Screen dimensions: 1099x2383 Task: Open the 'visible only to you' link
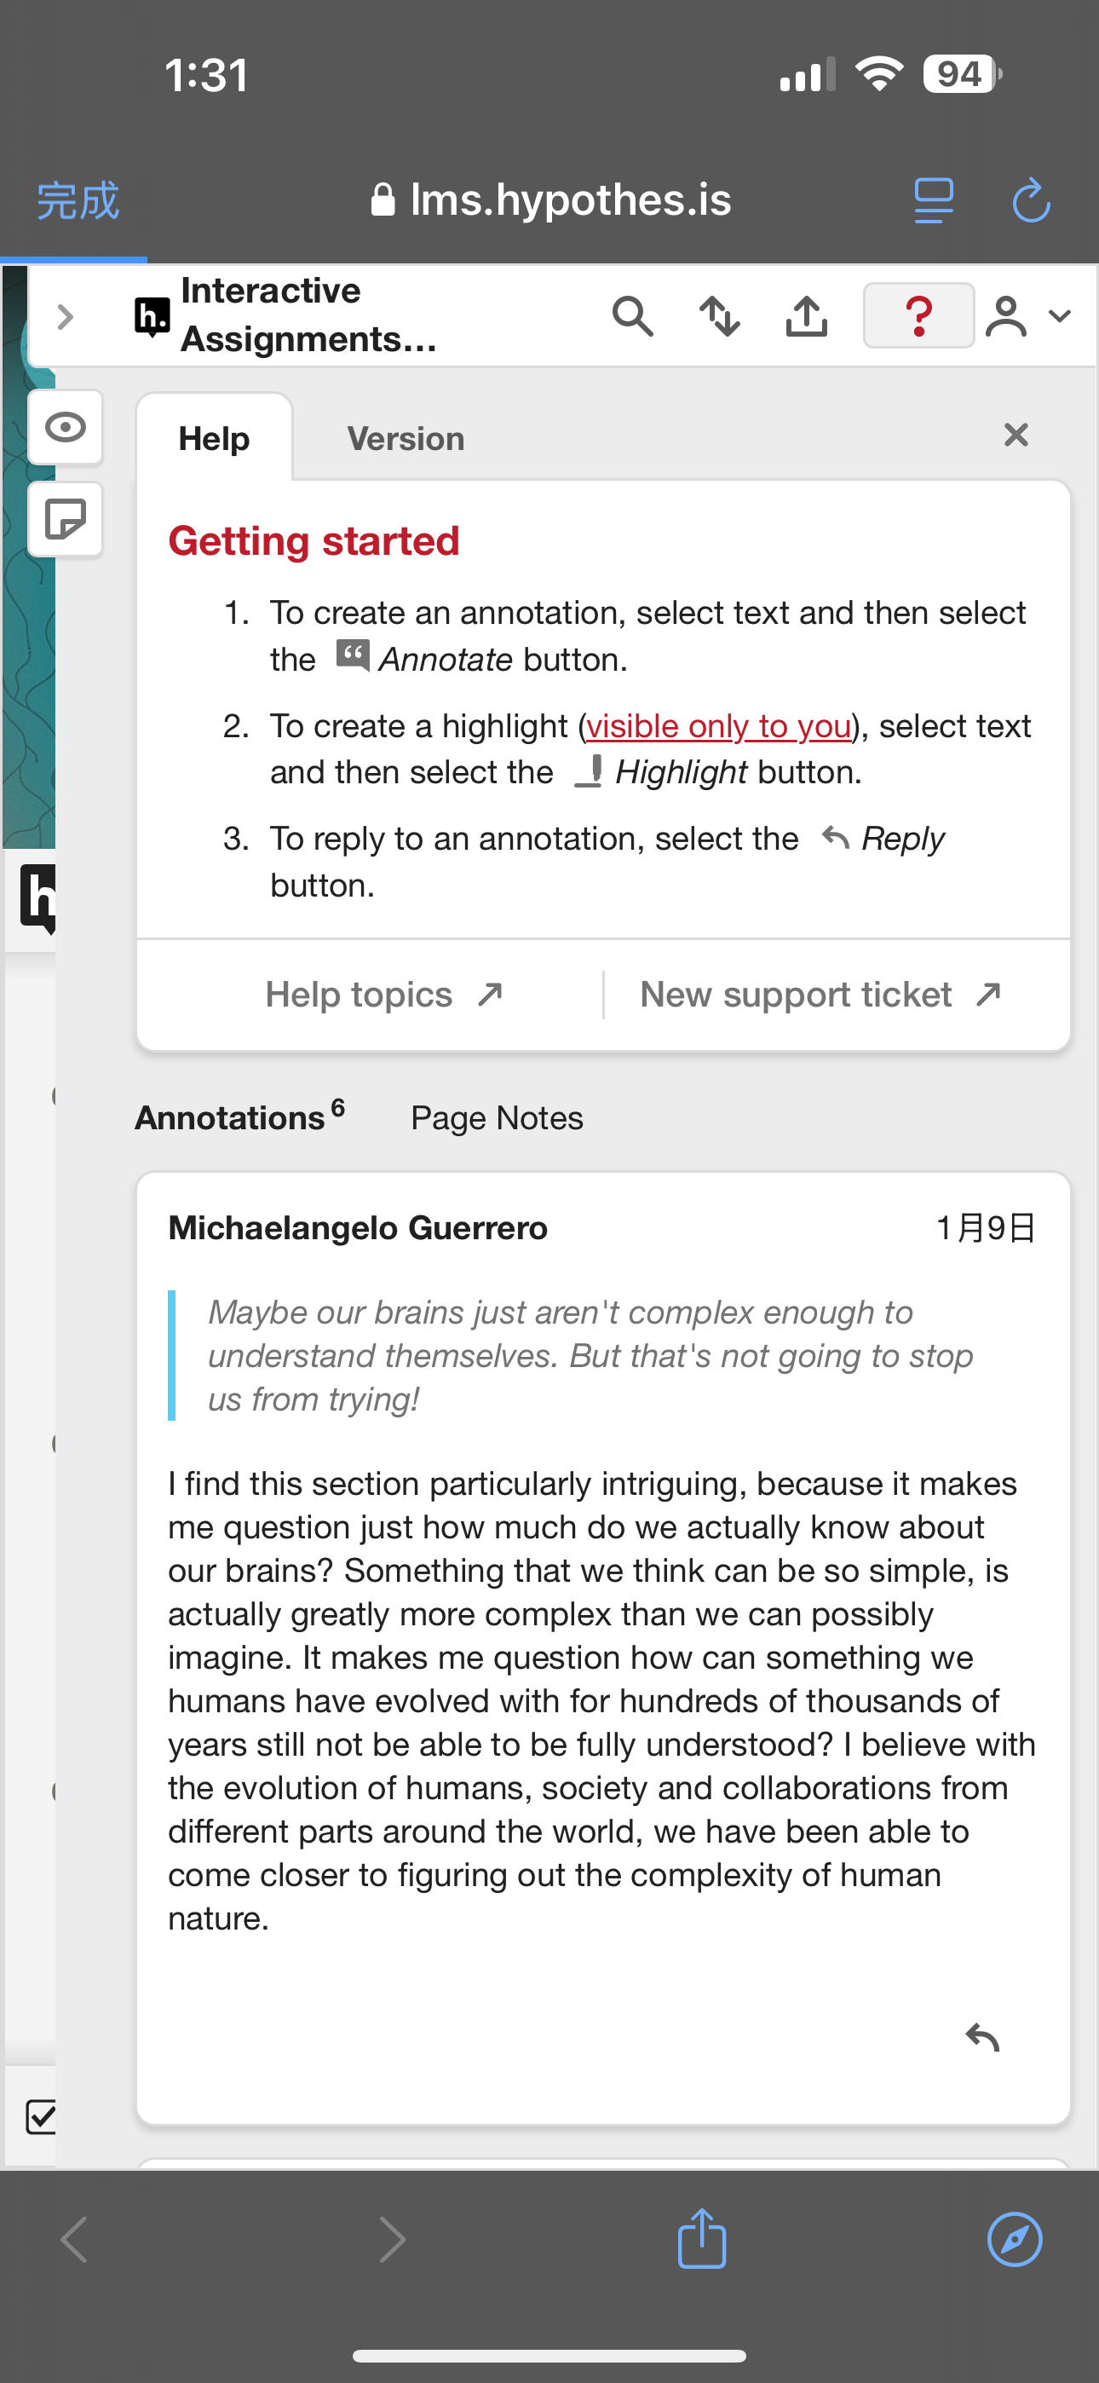pos(719,726)
